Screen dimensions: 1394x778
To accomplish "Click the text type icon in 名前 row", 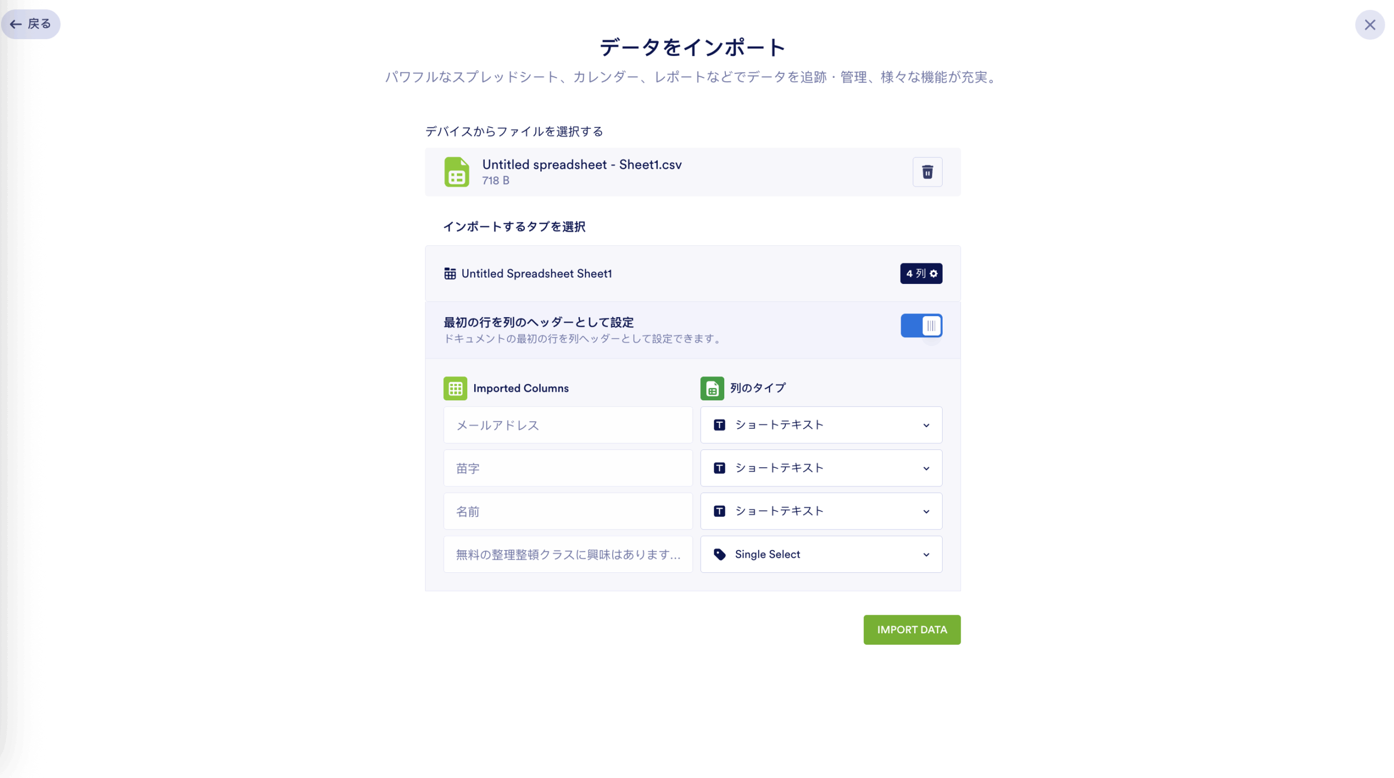I will [x=719, y=511].
